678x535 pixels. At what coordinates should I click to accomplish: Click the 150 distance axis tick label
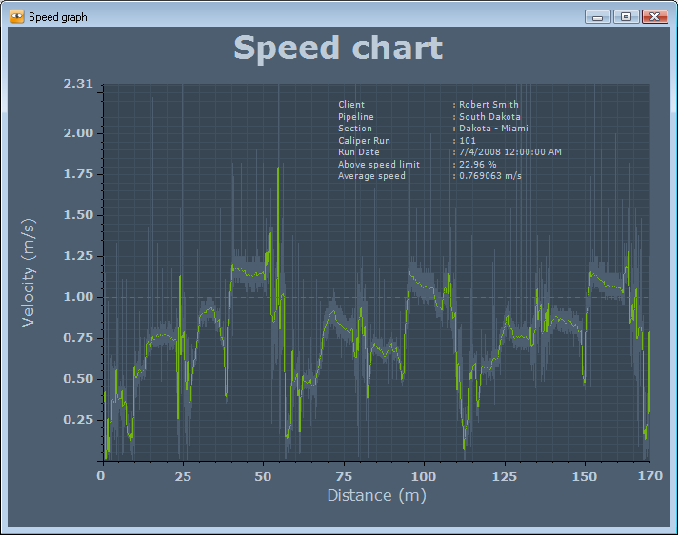(585, 477)
